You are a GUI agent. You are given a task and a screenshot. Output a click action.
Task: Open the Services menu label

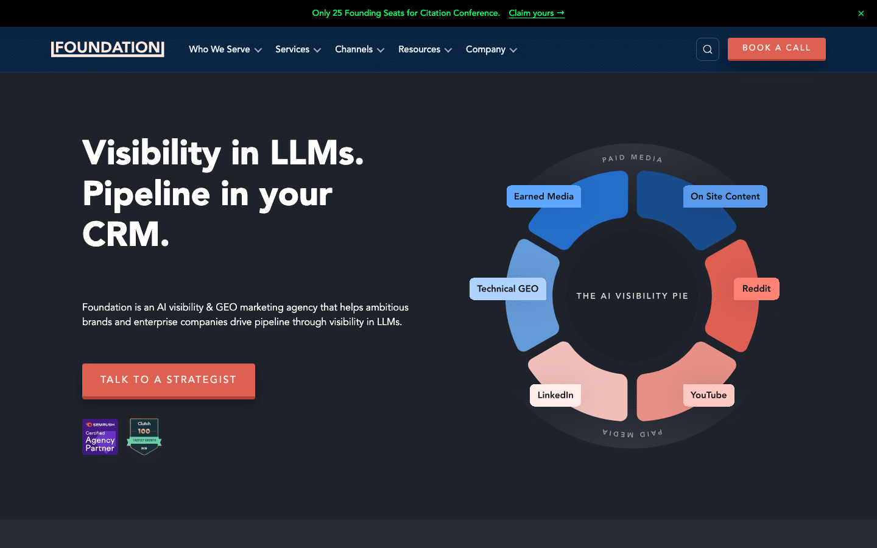click(292, 49)
